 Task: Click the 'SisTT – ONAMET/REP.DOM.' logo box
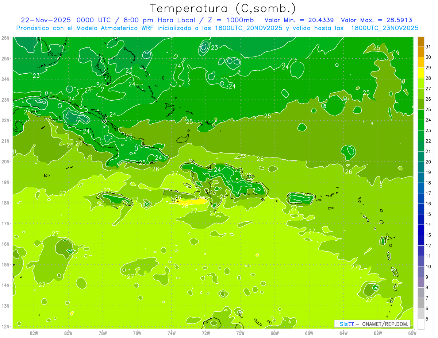(372, 323)
